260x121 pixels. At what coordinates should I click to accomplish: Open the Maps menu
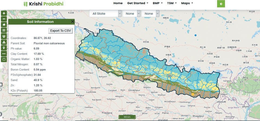187,3
